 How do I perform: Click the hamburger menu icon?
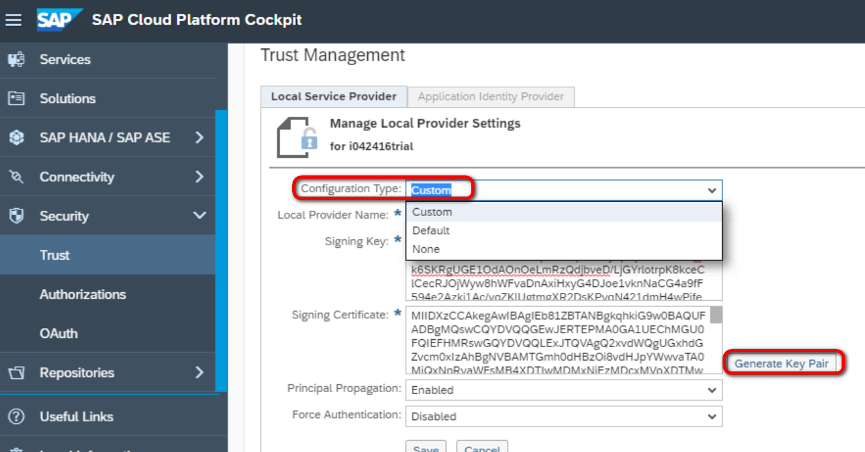[x=14, y=20]
